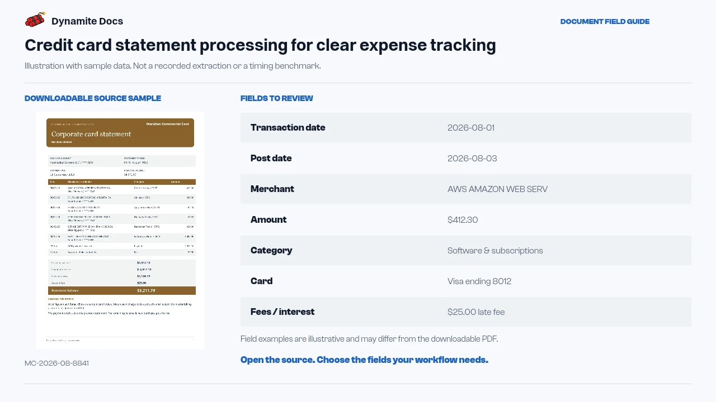Select the 'Fees / interest' field label

282,312
